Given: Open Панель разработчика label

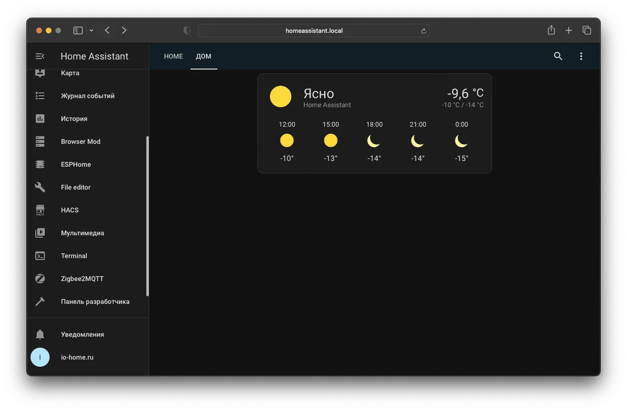Looking at the screenshot, I should coord(95,301).
